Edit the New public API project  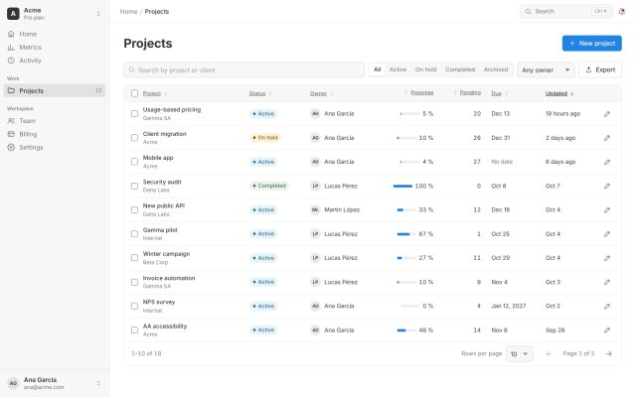click(607, 209)
